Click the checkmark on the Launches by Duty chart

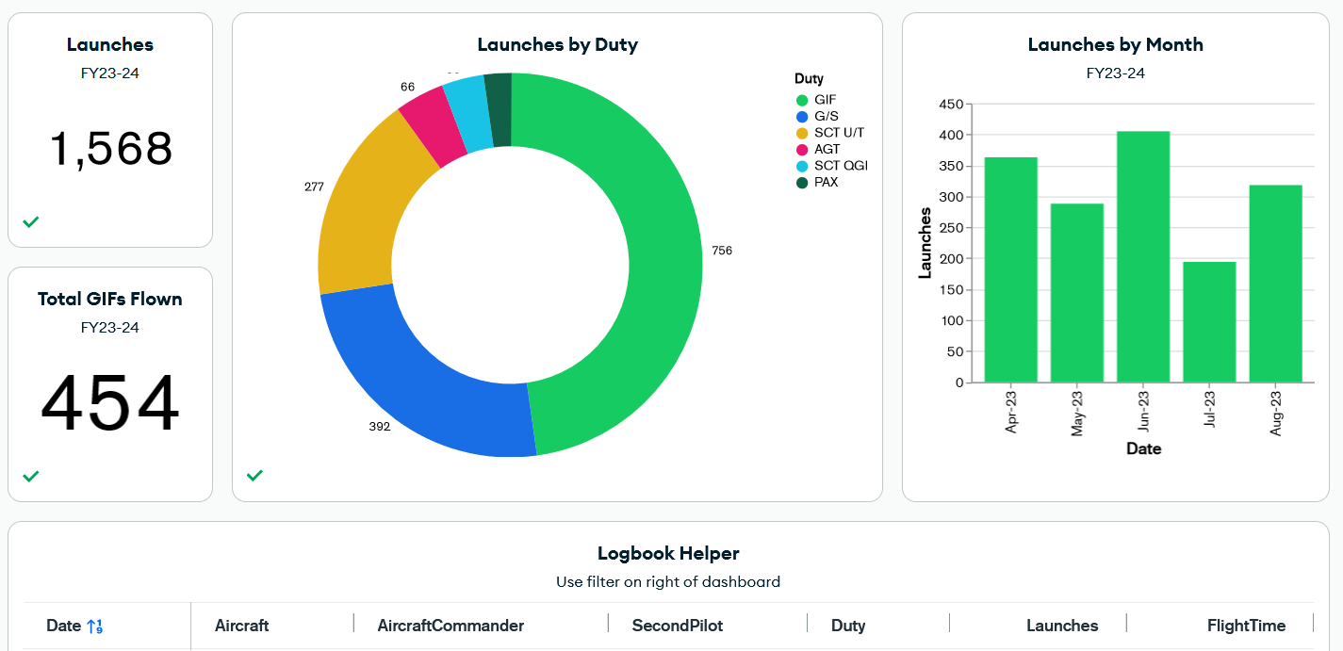254,476
